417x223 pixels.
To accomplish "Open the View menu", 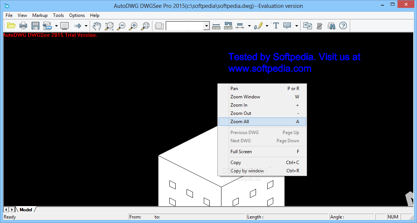I will [23, 15].
